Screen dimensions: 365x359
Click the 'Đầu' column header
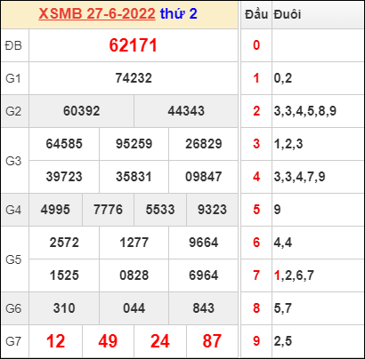(256, 14)
